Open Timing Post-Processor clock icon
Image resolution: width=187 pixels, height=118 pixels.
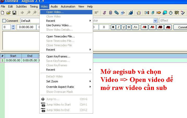tap(171, 12)
